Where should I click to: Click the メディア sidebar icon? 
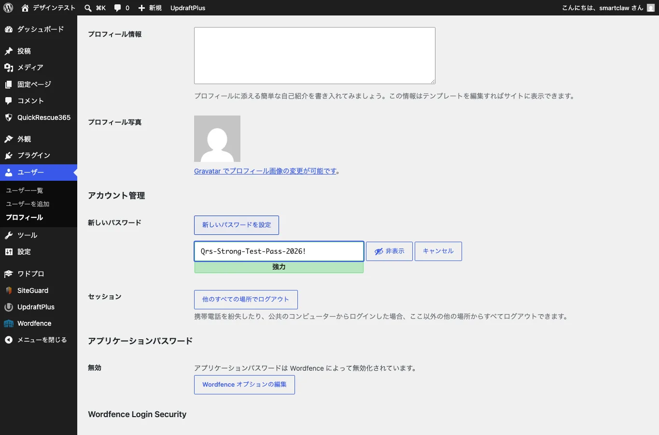[9, 68]
